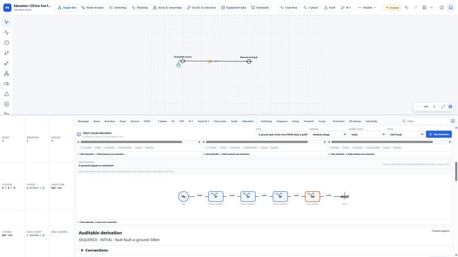Open the Current stage Initial dropdown
This screenshot has height=257, width=458.
click(367, 134)
